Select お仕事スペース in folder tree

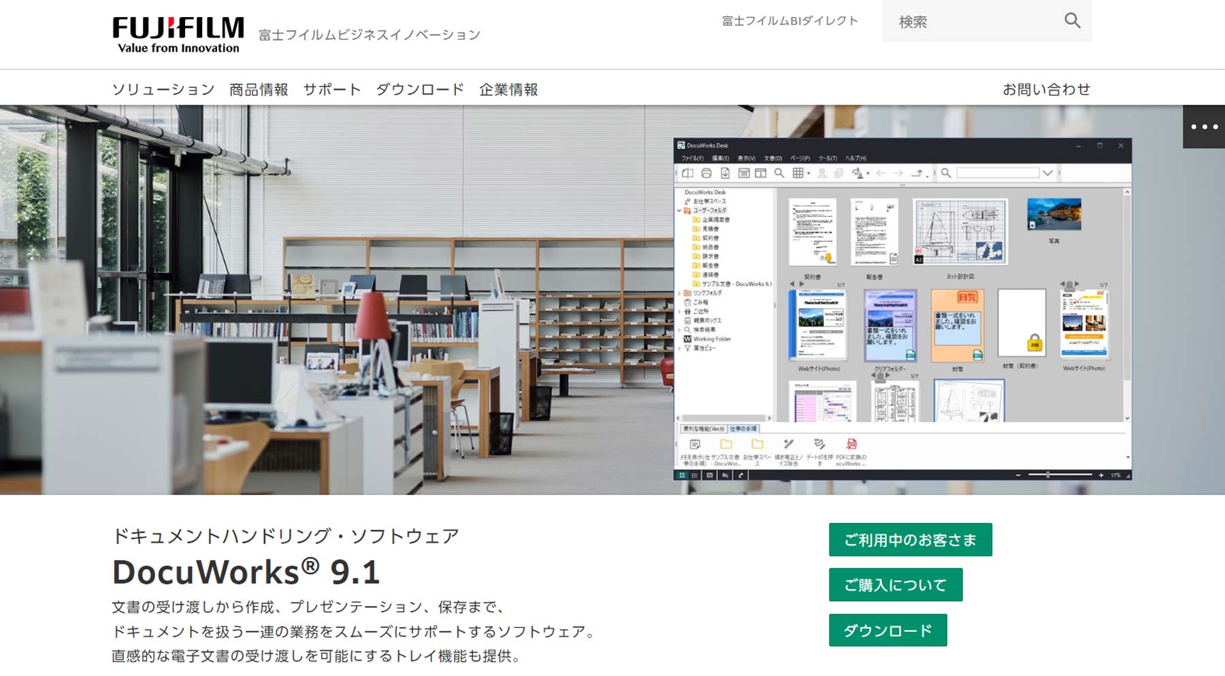pos(705,201)
